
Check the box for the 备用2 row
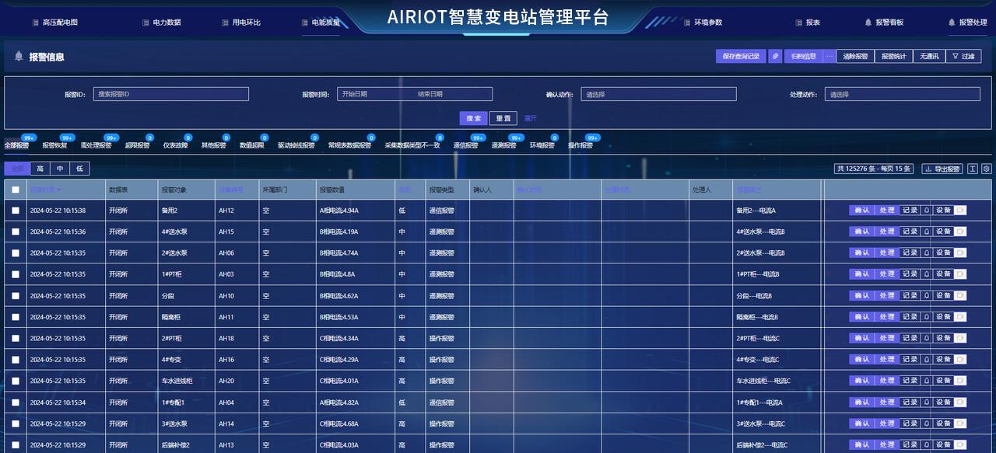click(16, 210)
